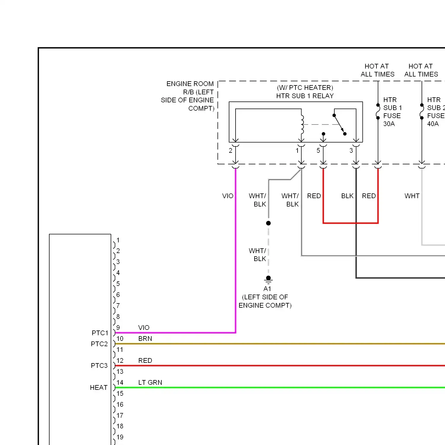Click the RED label beside relay pin 5 wire
Screen dimensions: 445x445
click(314, 196)
